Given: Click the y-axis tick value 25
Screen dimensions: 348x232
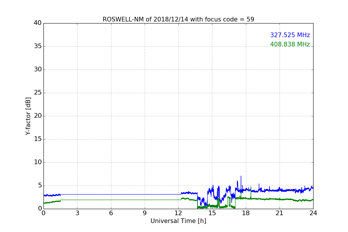Looking at the screenshot, I should coord(38,93).
